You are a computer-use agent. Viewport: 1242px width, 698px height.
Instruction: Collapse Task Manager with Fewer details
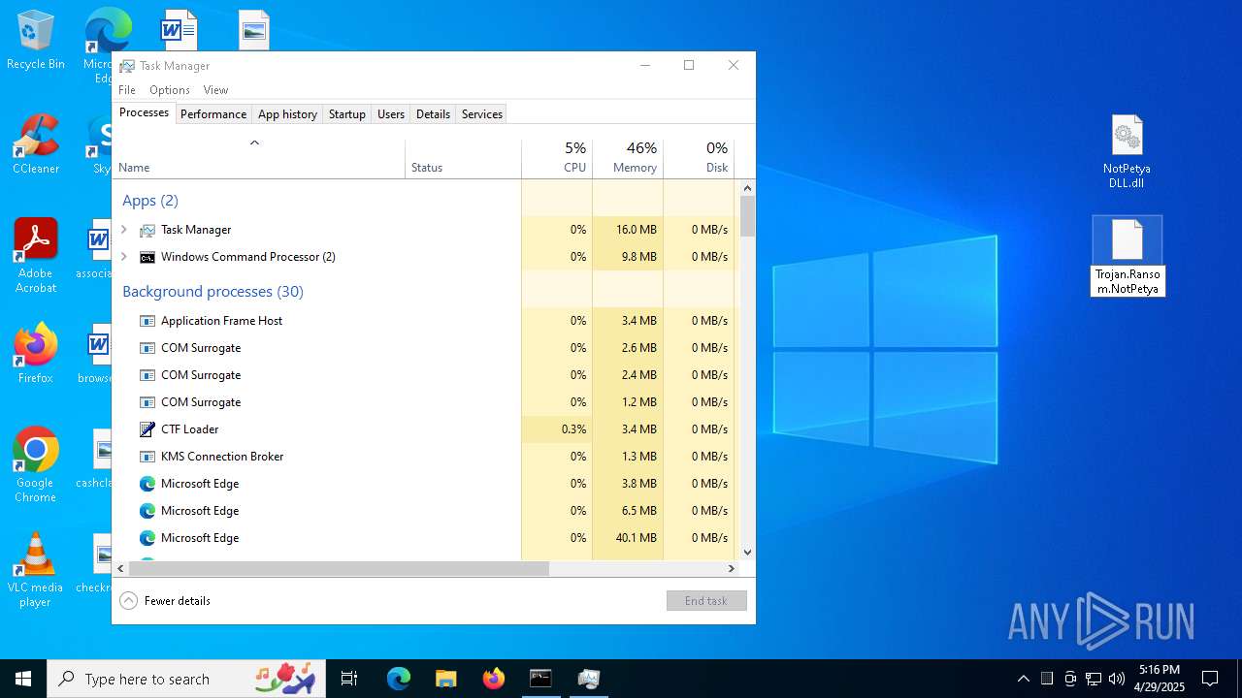pyautogui.click(x=165, y=601)
